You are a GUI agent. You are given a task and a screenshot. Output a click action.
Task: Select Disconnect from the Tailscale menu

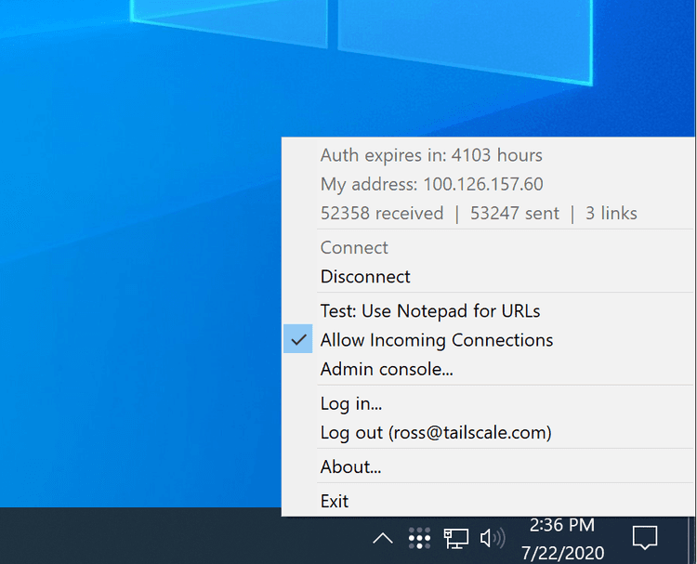click(x=365, y=277)
